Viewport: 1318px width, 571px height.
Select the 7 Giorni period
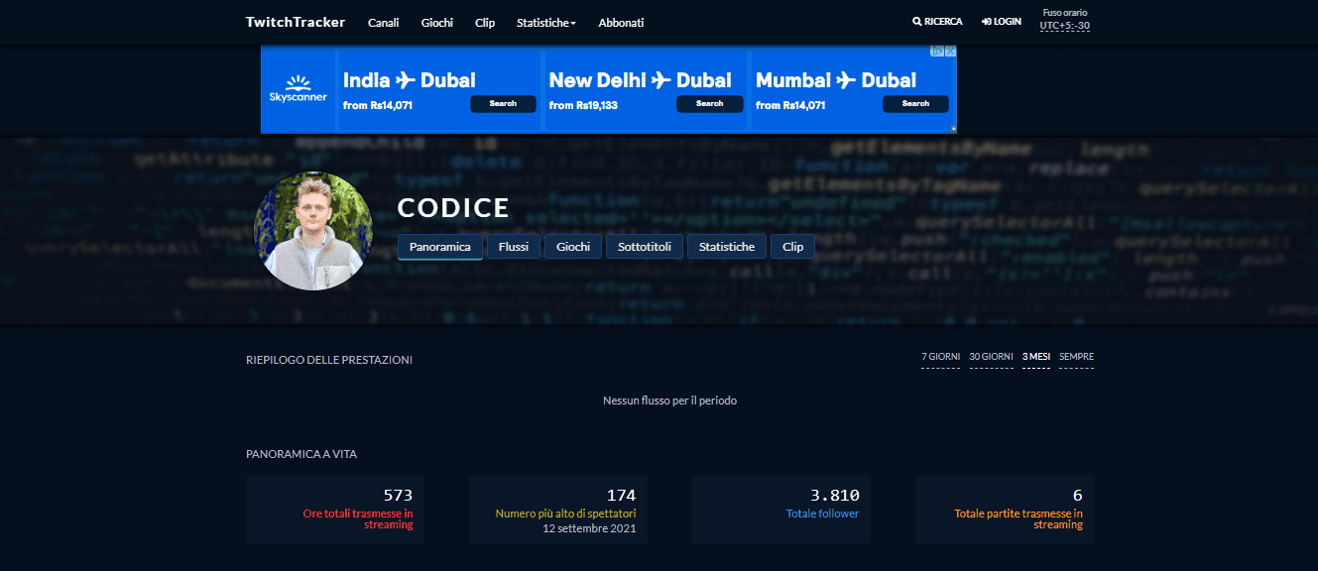[x=940, y=357]
